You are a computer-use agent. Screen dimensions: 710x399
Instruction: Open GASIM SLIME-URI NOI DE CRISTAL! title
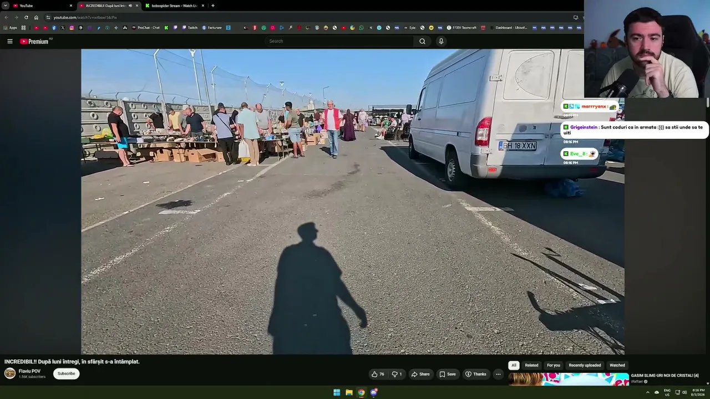pyautogui.click(x=665, y=376)
